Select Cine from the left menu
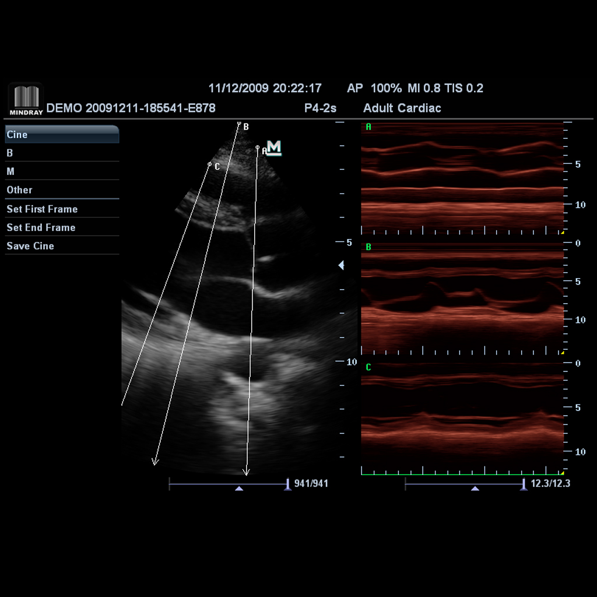Screen dimensions: 597x597 (x=60, y=135)
